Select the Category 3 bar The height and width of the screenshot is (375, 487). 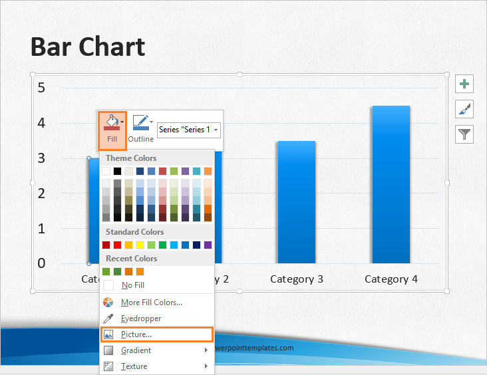(x=297, y=202)
